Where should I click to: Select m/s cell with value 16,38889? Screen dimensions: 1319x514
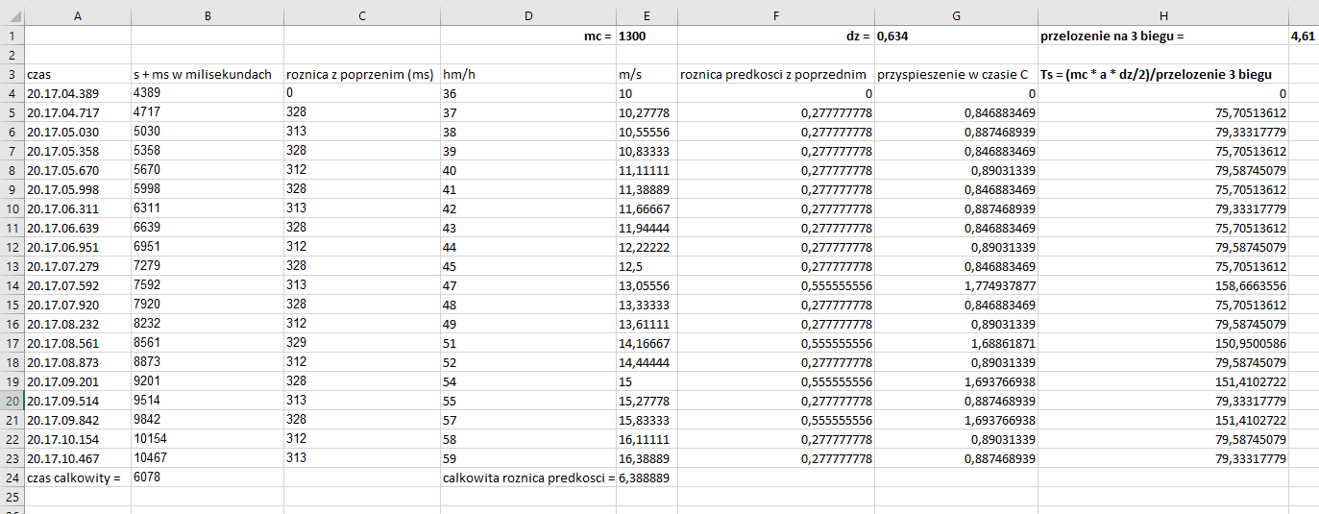click(x=647, y=458)
